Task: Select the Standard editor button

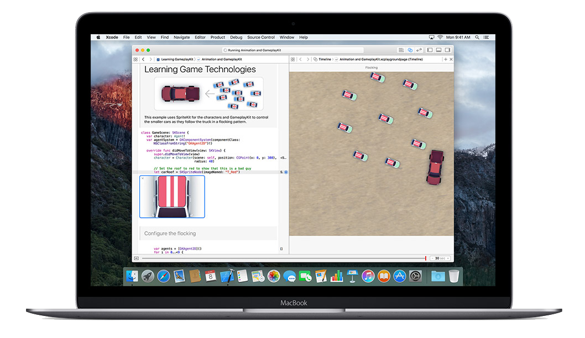Action: pyautogui.click(x=401, y=50)
